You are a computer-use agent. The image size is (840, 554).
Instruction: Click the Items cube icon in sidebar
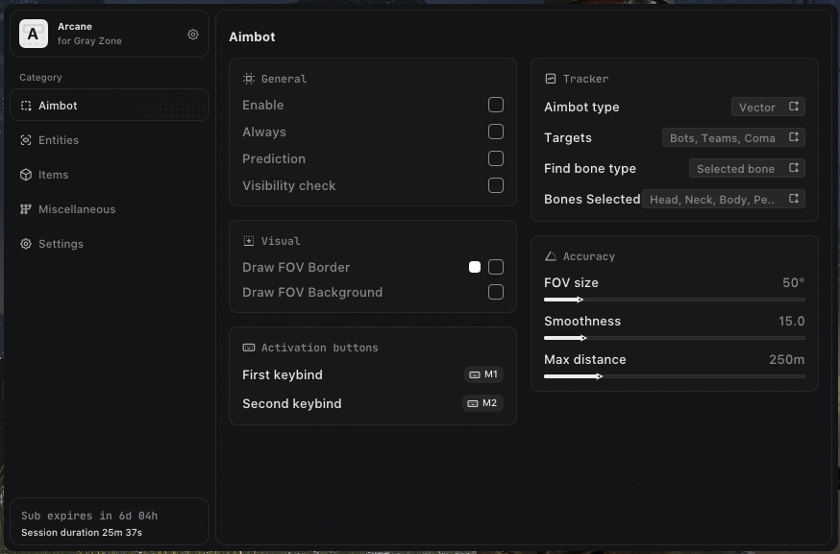(x=26, y=175)
